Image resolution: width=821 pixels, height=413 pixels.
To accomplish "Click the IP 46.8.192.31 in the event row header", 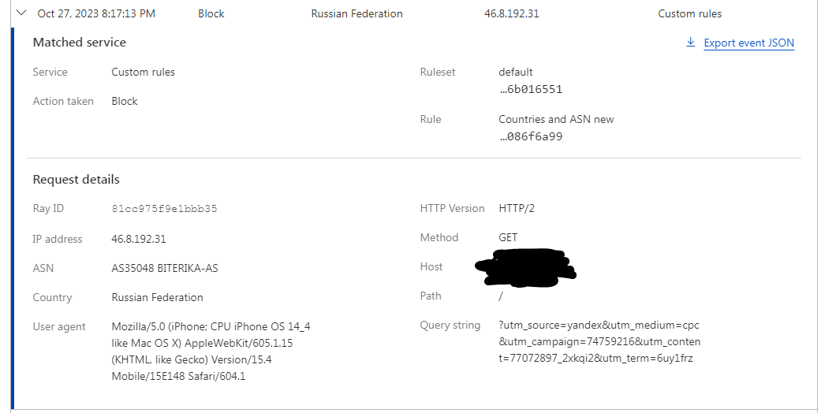I will click(x=512, y=13).
